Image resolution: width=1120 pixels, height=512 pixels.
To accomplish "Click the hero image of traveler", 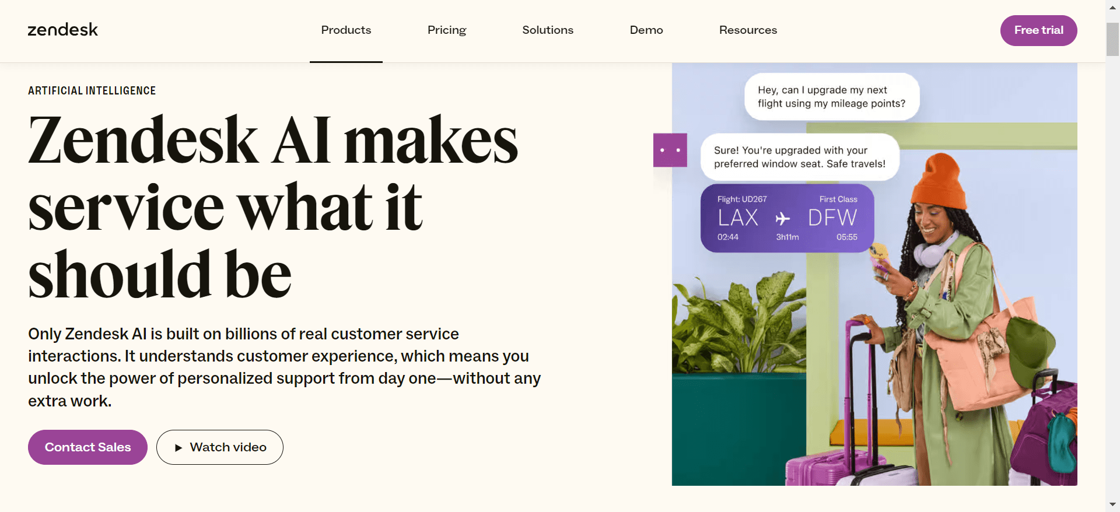I will 874,274.
